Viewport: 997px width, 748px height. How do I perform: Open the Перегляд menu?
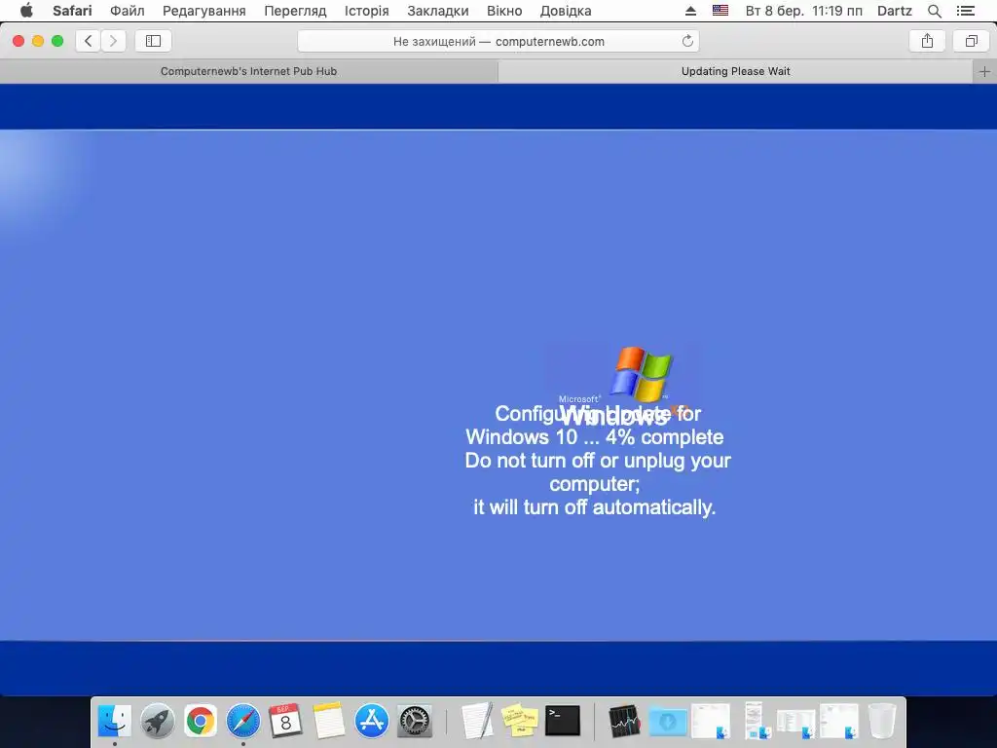[295, 11]
